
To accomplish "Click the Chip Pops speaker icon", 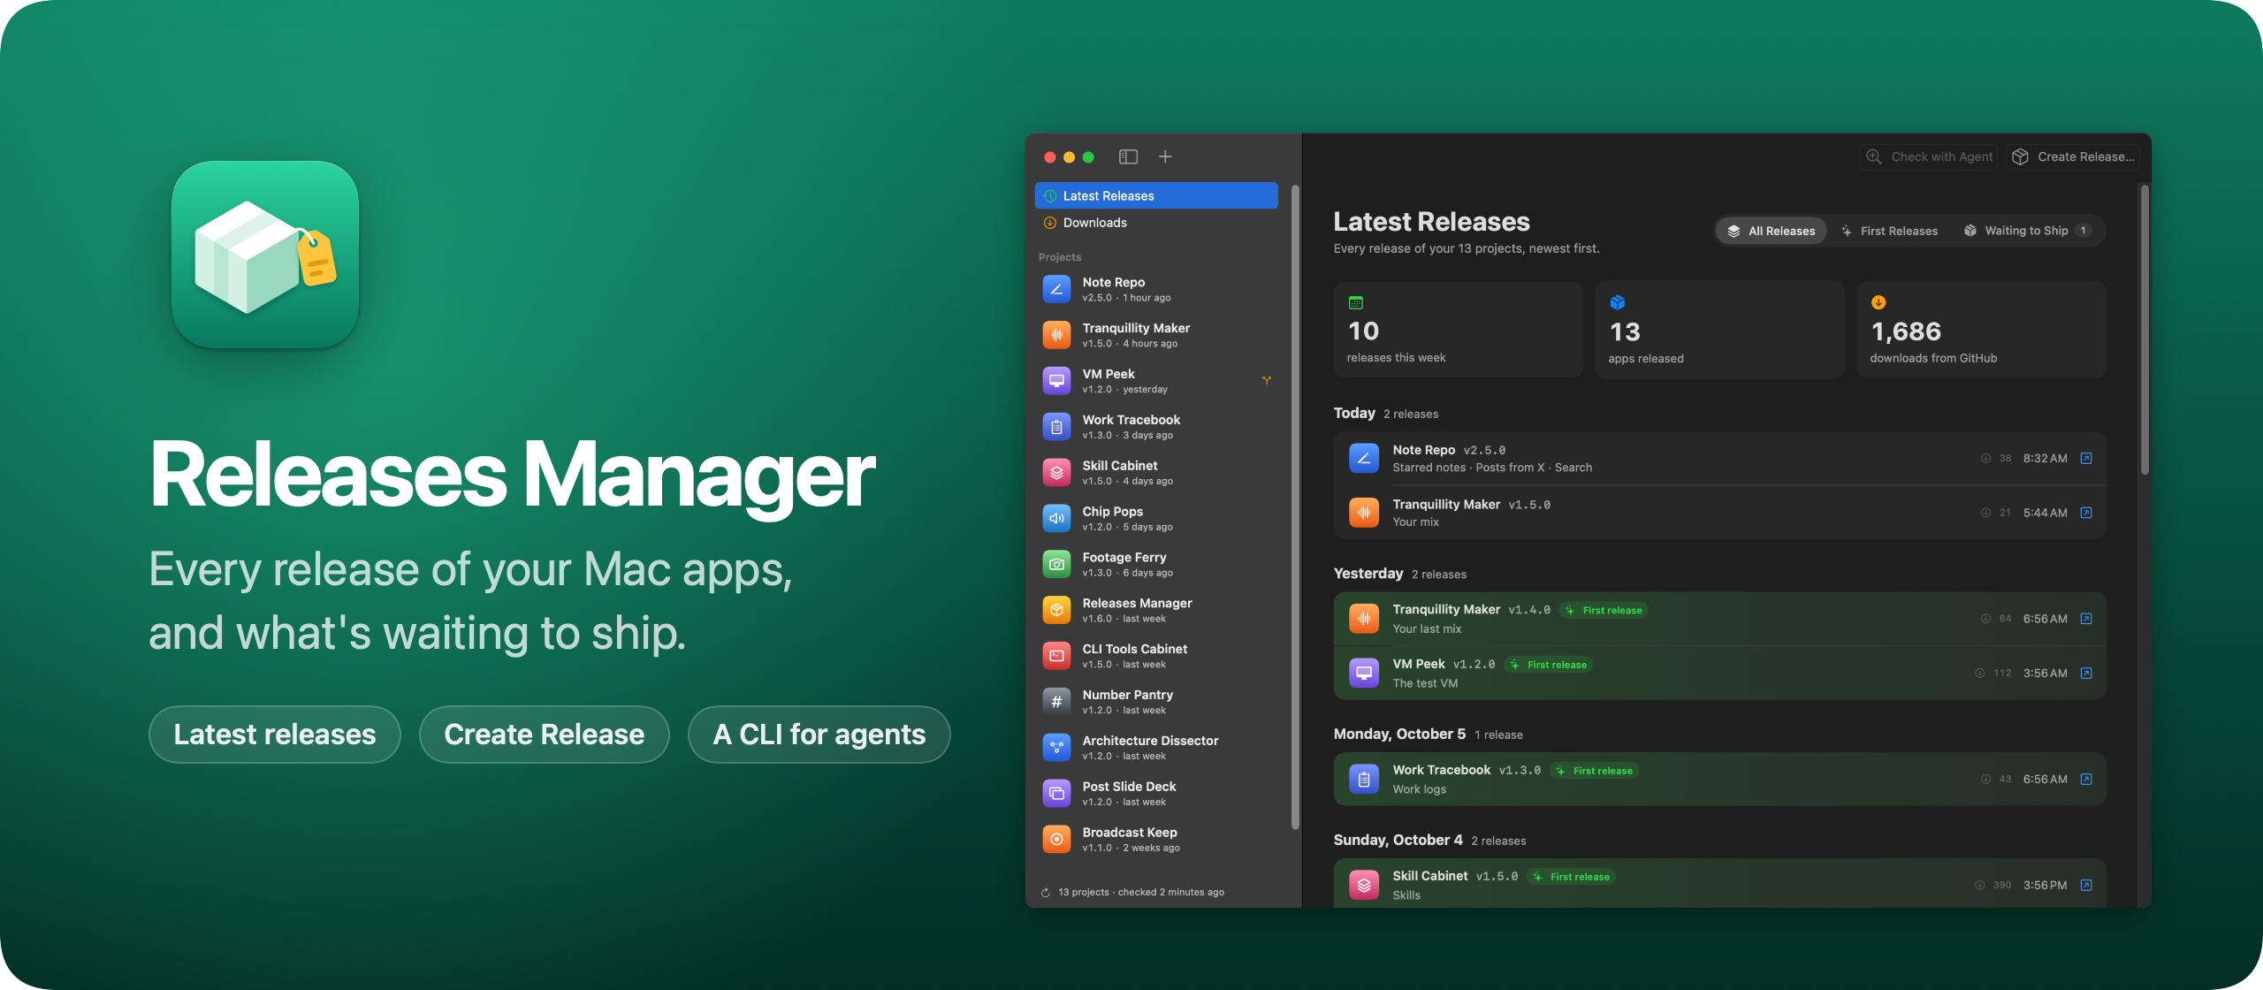I will (1056, 518).
